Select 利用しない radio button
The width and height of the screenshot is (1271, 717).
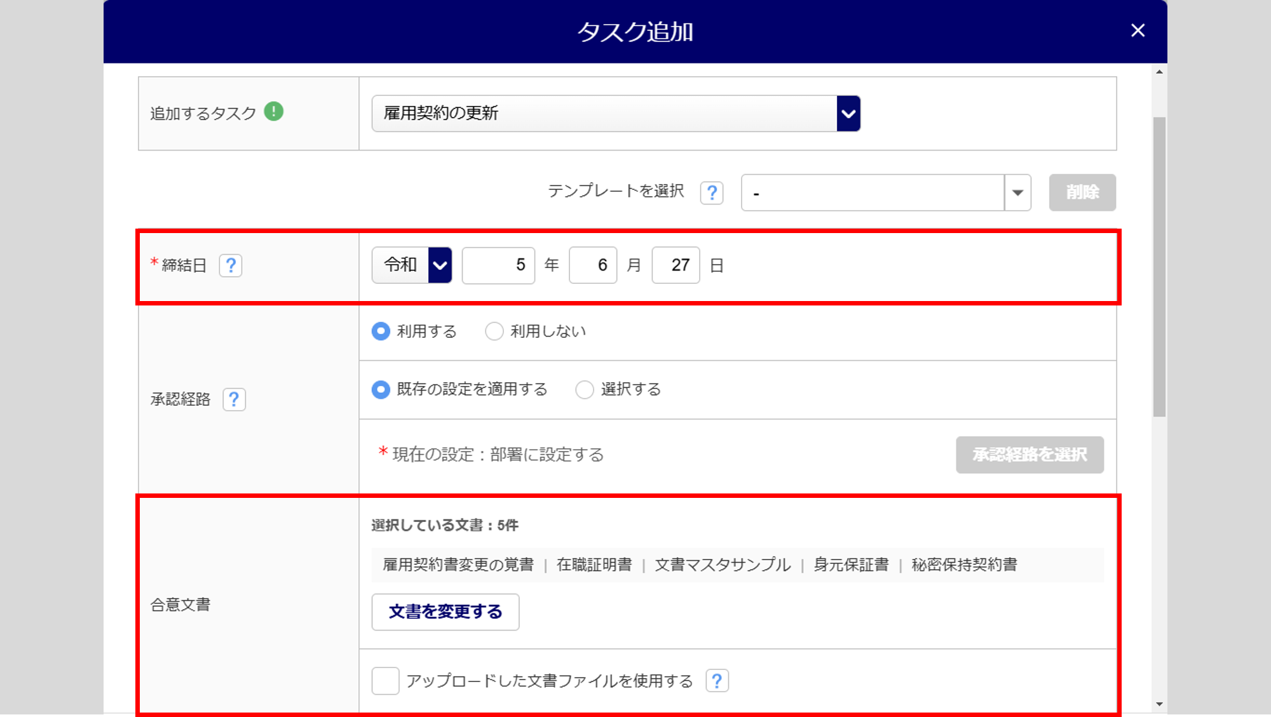(494, 332)
